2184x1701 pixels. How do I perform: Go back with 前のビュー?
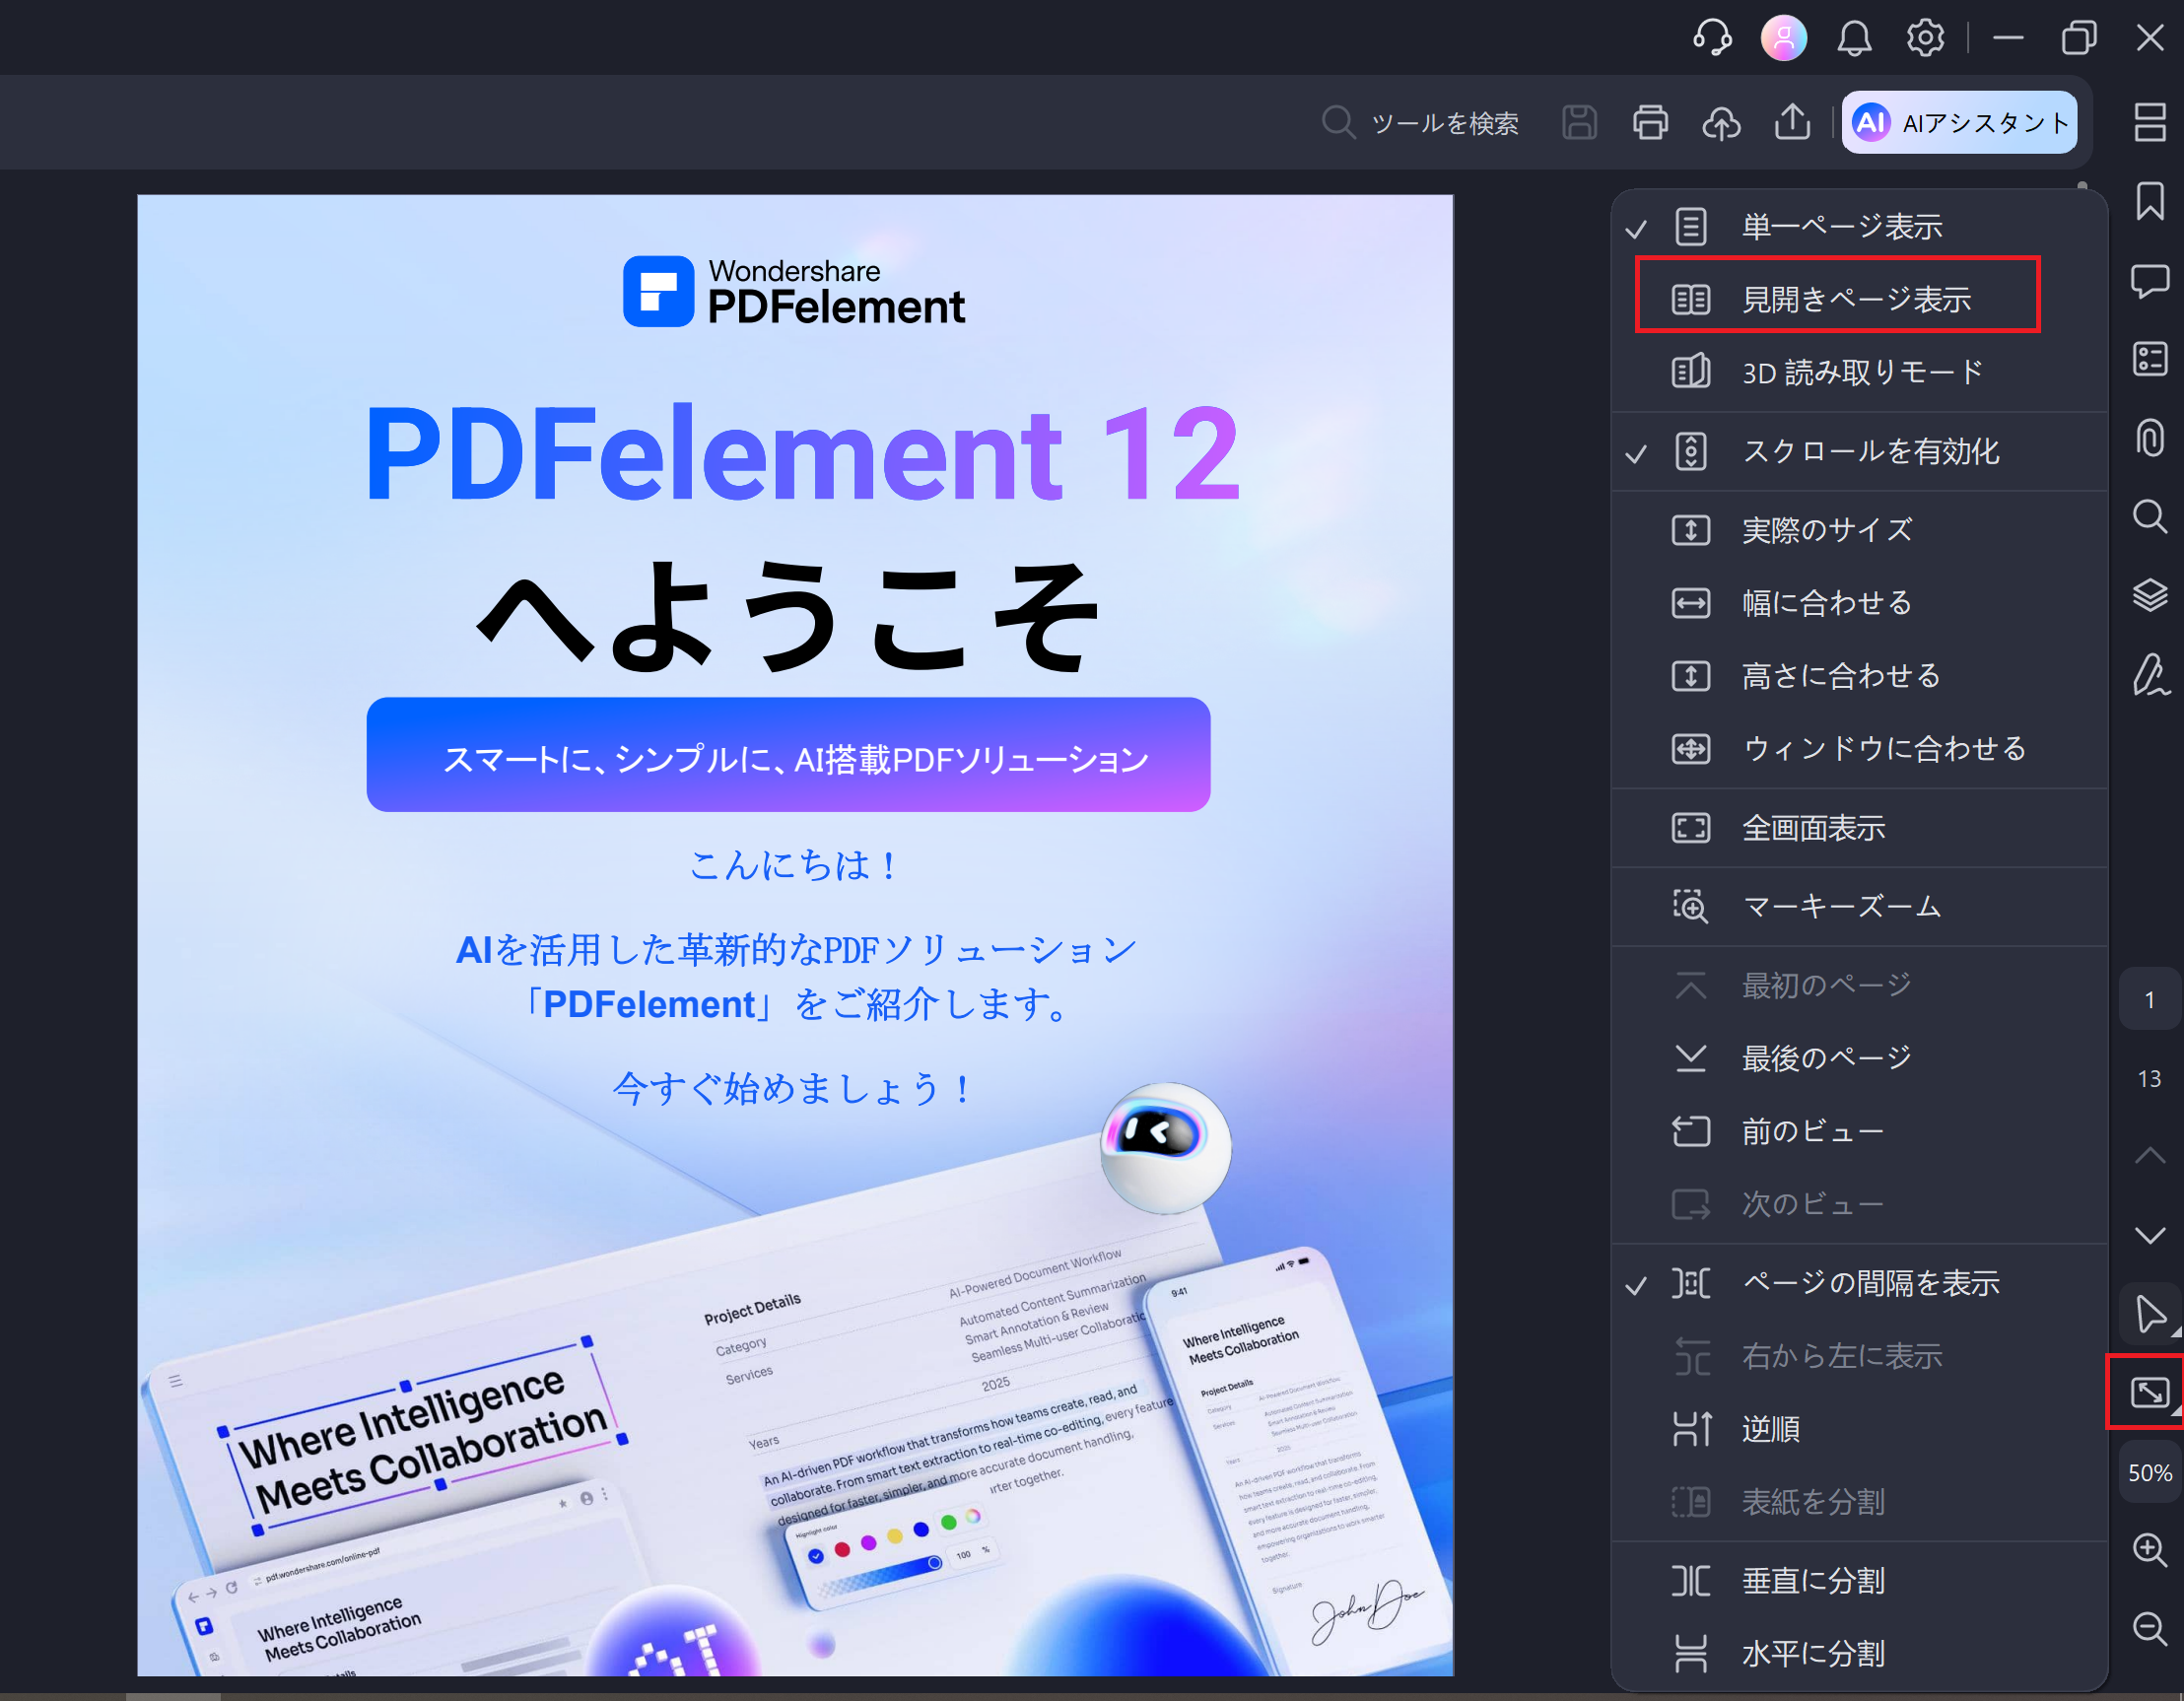pyautogui.click(x=1859, y=1131)
